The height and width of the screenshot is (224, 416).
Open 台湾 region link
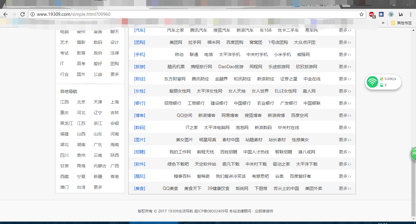(x=81, y=187)
